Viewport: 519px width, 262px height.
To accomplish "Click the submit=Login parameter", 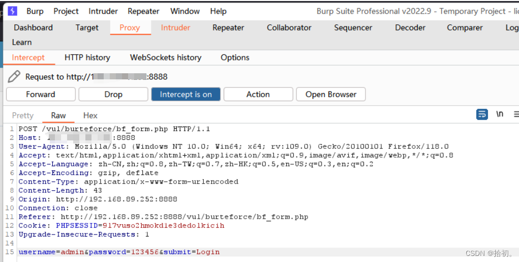I will pos(192,252).
